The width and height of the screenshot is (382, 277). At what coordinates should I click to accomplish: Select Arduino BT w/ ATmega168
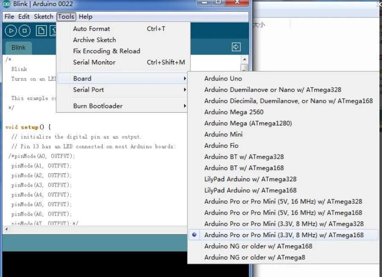pyautogui.click(x=284, y=168)
